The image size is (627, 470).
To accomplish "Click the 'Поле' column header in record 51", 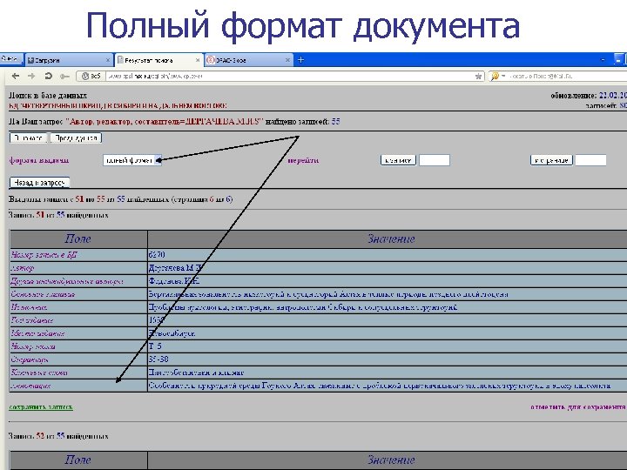I will 78,239.
